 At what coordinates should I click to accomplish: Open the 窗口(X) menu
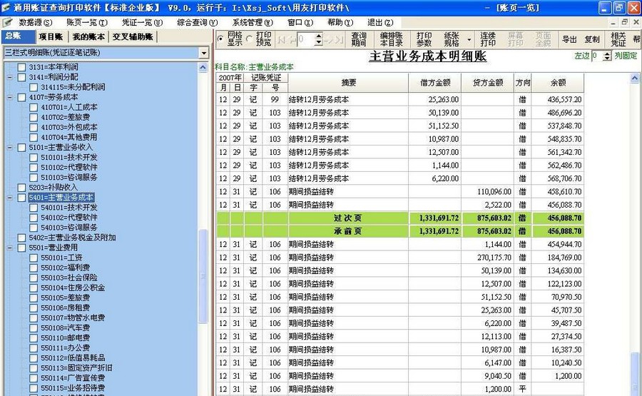click(x=300, y=23)
